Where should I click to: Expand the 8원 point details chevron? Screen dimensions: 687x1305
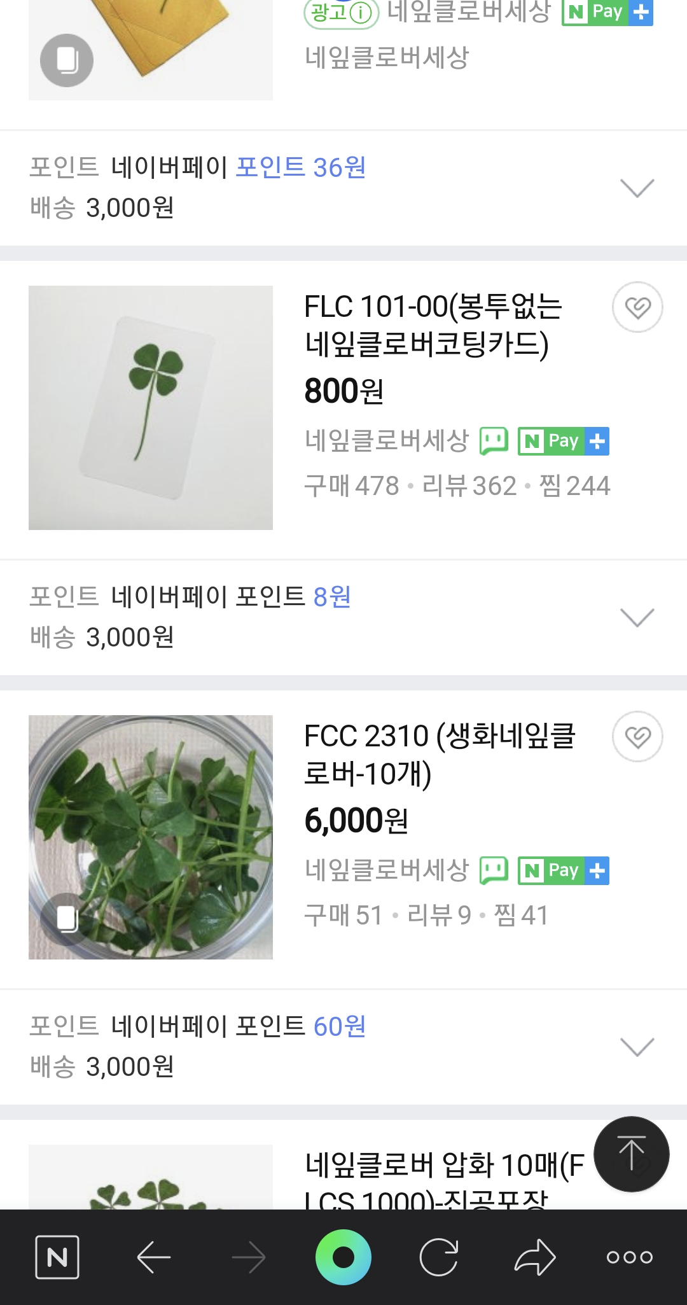pyautogui.click(x=637, y=617)
